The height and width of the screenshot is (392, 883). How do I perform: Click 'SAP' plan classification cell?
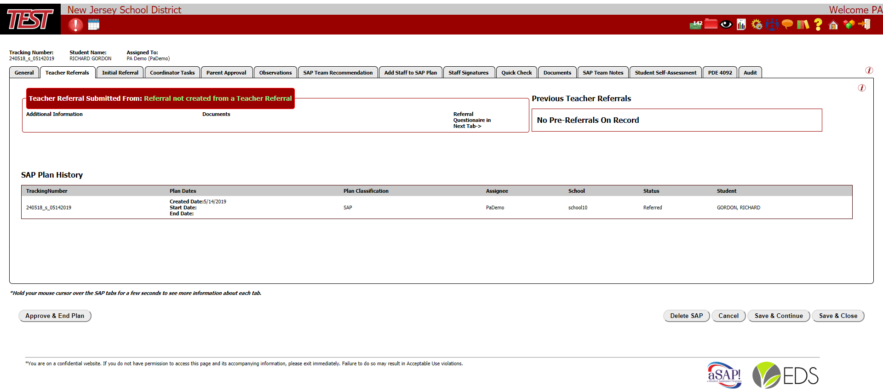[348, 208]
